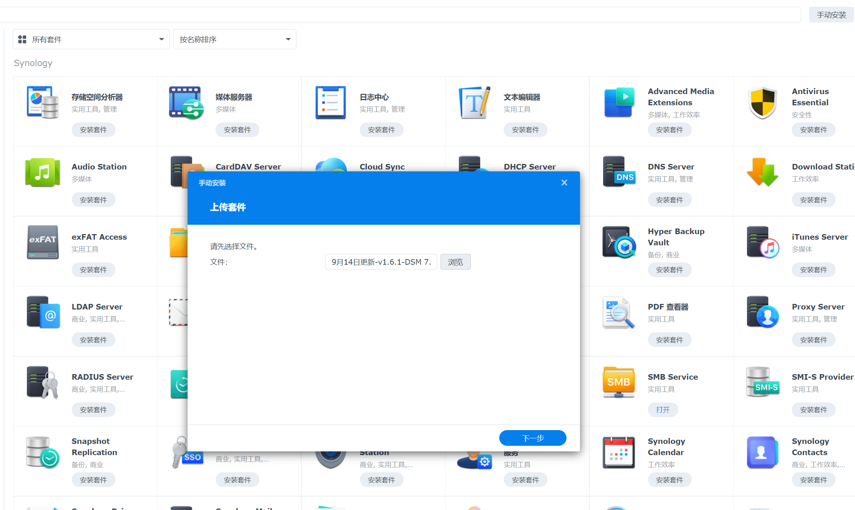Open iTunes Server icon
The height and width of the screenshot is (510, 855).
[x=763, y=242]
